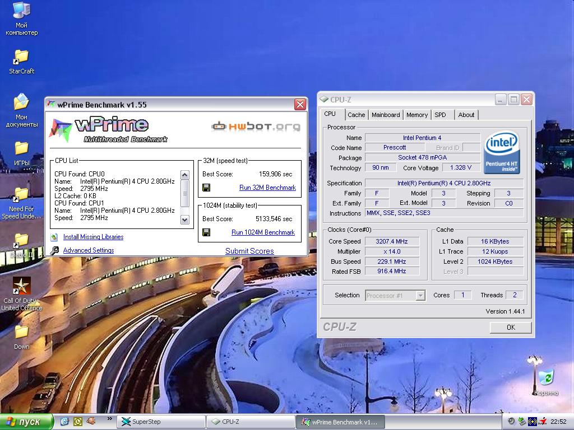This screenshot has height=430, width=574.
Task: Expand the quick launch chevron in taskbar
Action: (109, 419)
